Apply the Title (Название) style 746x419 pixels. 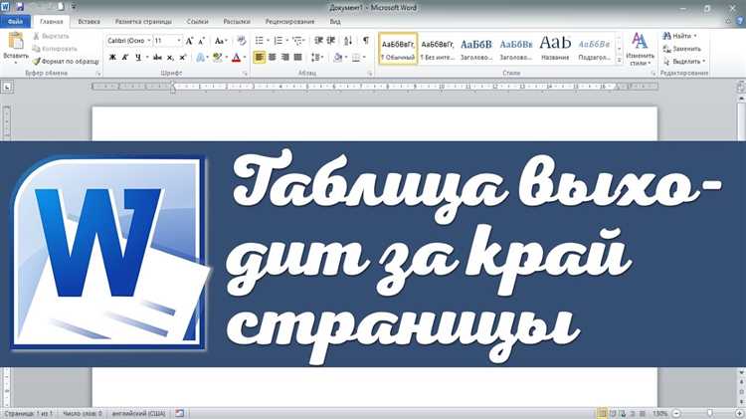click(x=555, y=49)
